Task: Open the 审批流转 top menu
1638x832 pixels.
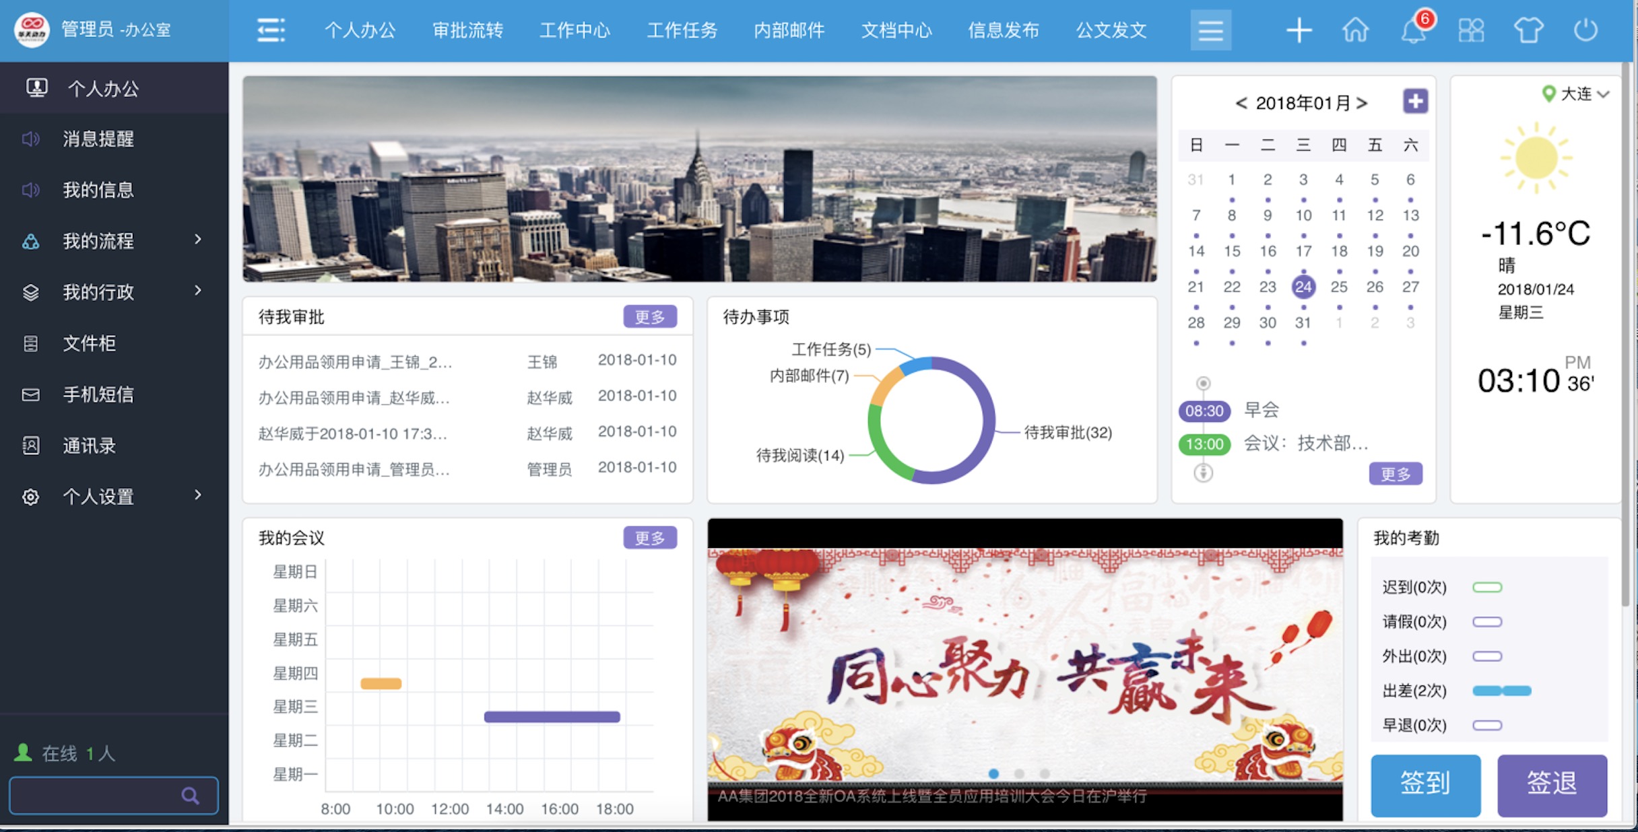Action: (467, 30)
